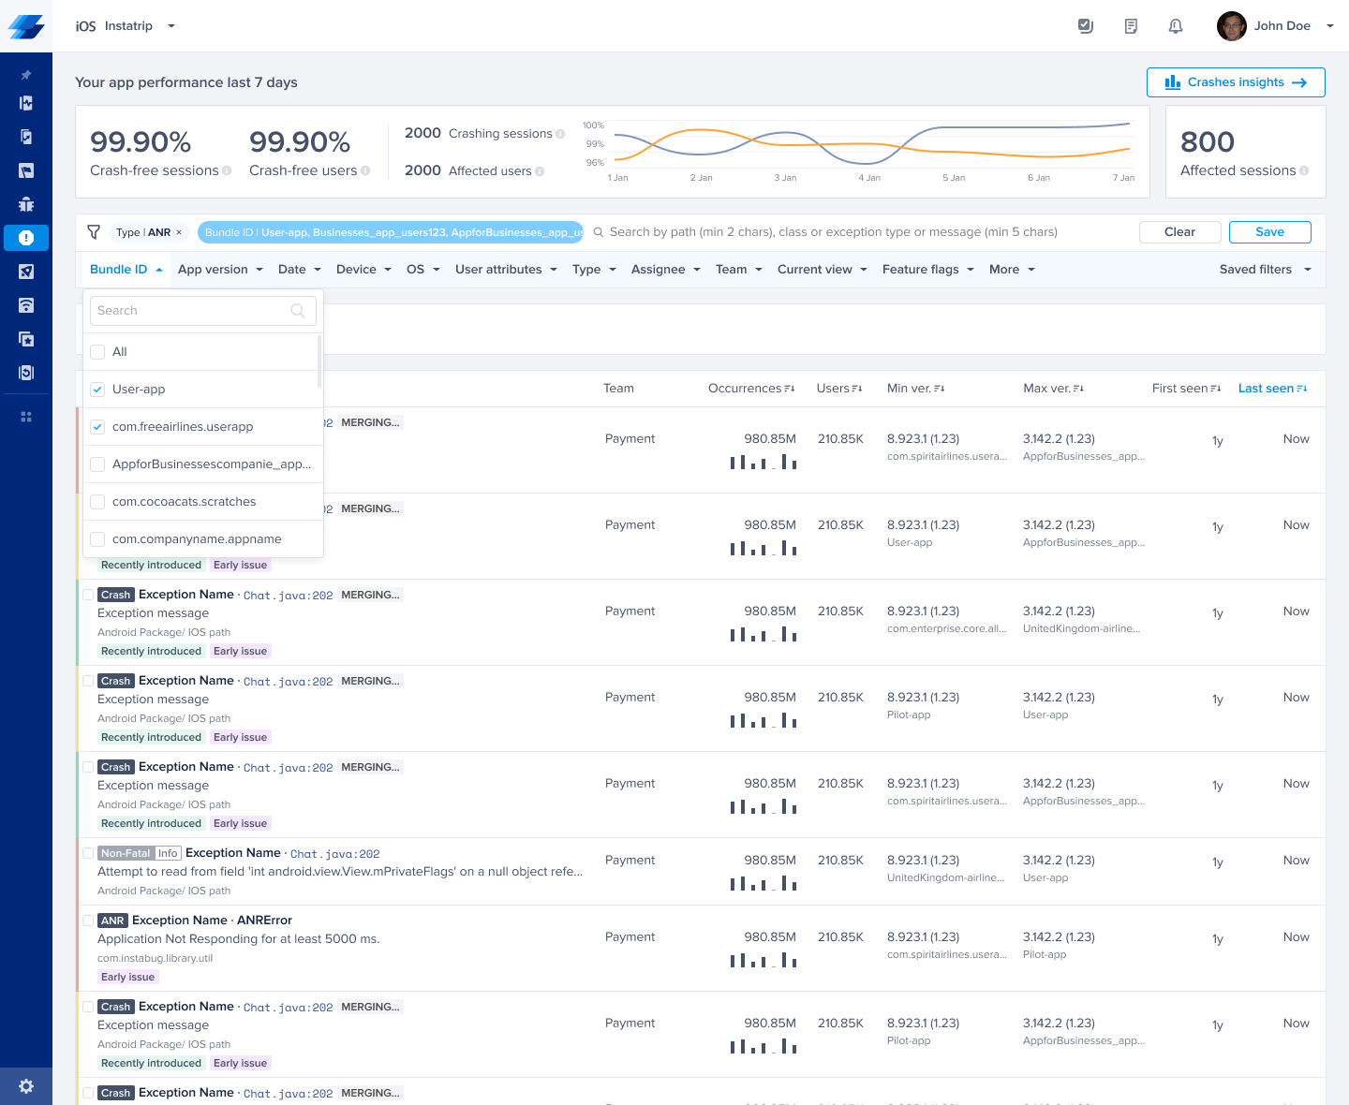
Task: Sort by Occurrences column icon
Action: point(790,389)
